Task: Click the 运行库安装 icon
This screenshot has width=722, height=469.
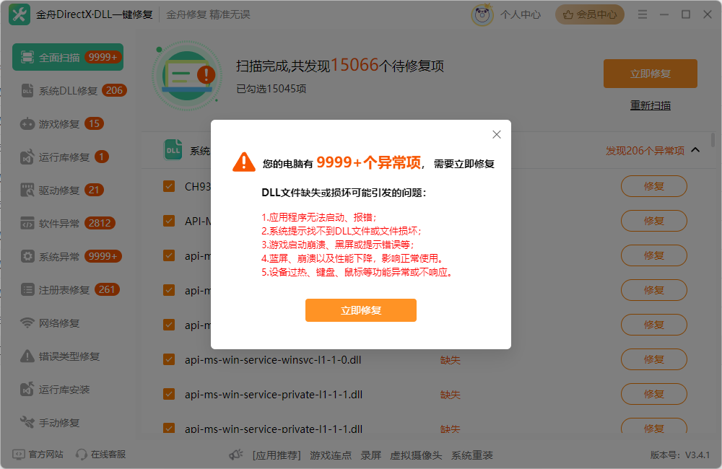Action: click(27, 389)
